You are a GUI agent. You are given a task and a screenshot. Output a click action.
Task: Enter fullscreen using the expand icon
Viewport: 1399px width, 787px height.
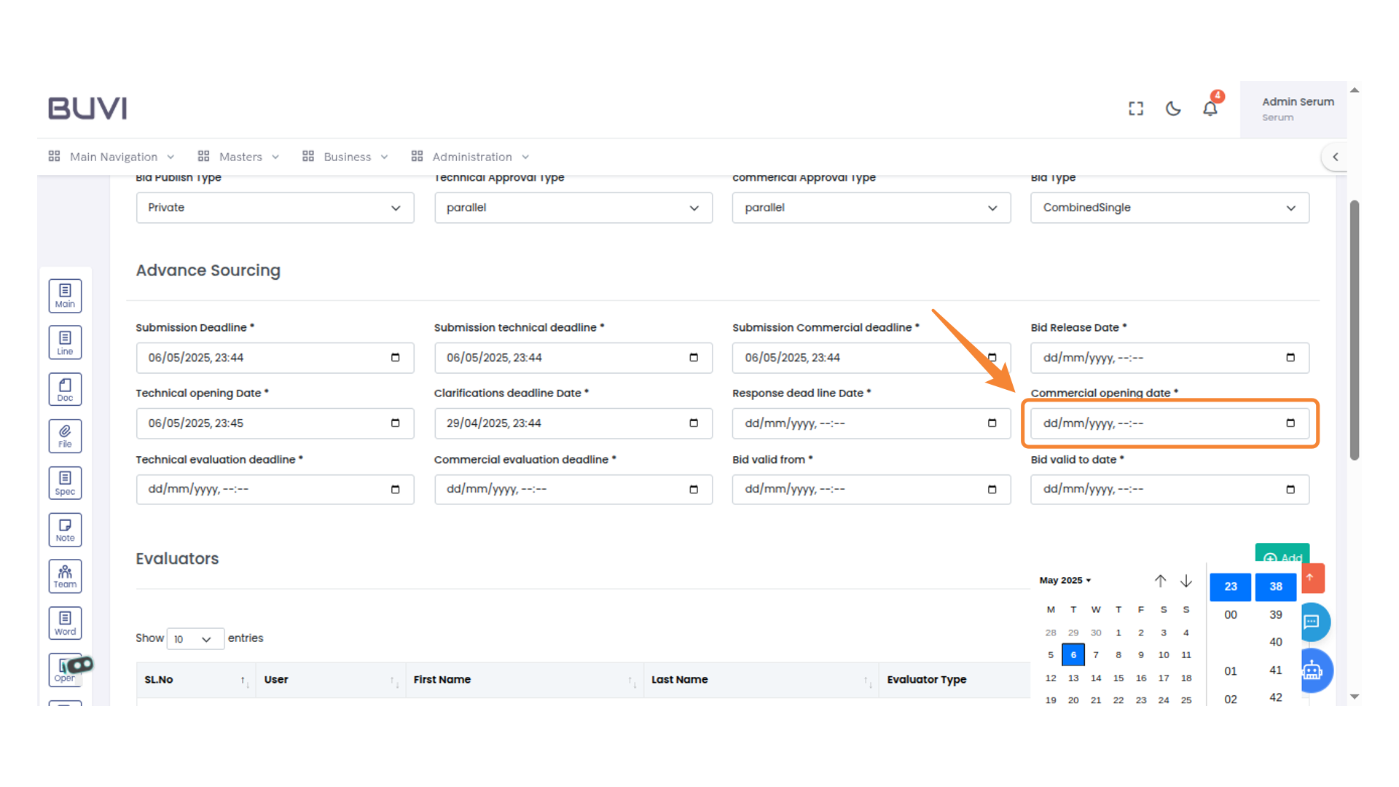(x=1135, y=109)
